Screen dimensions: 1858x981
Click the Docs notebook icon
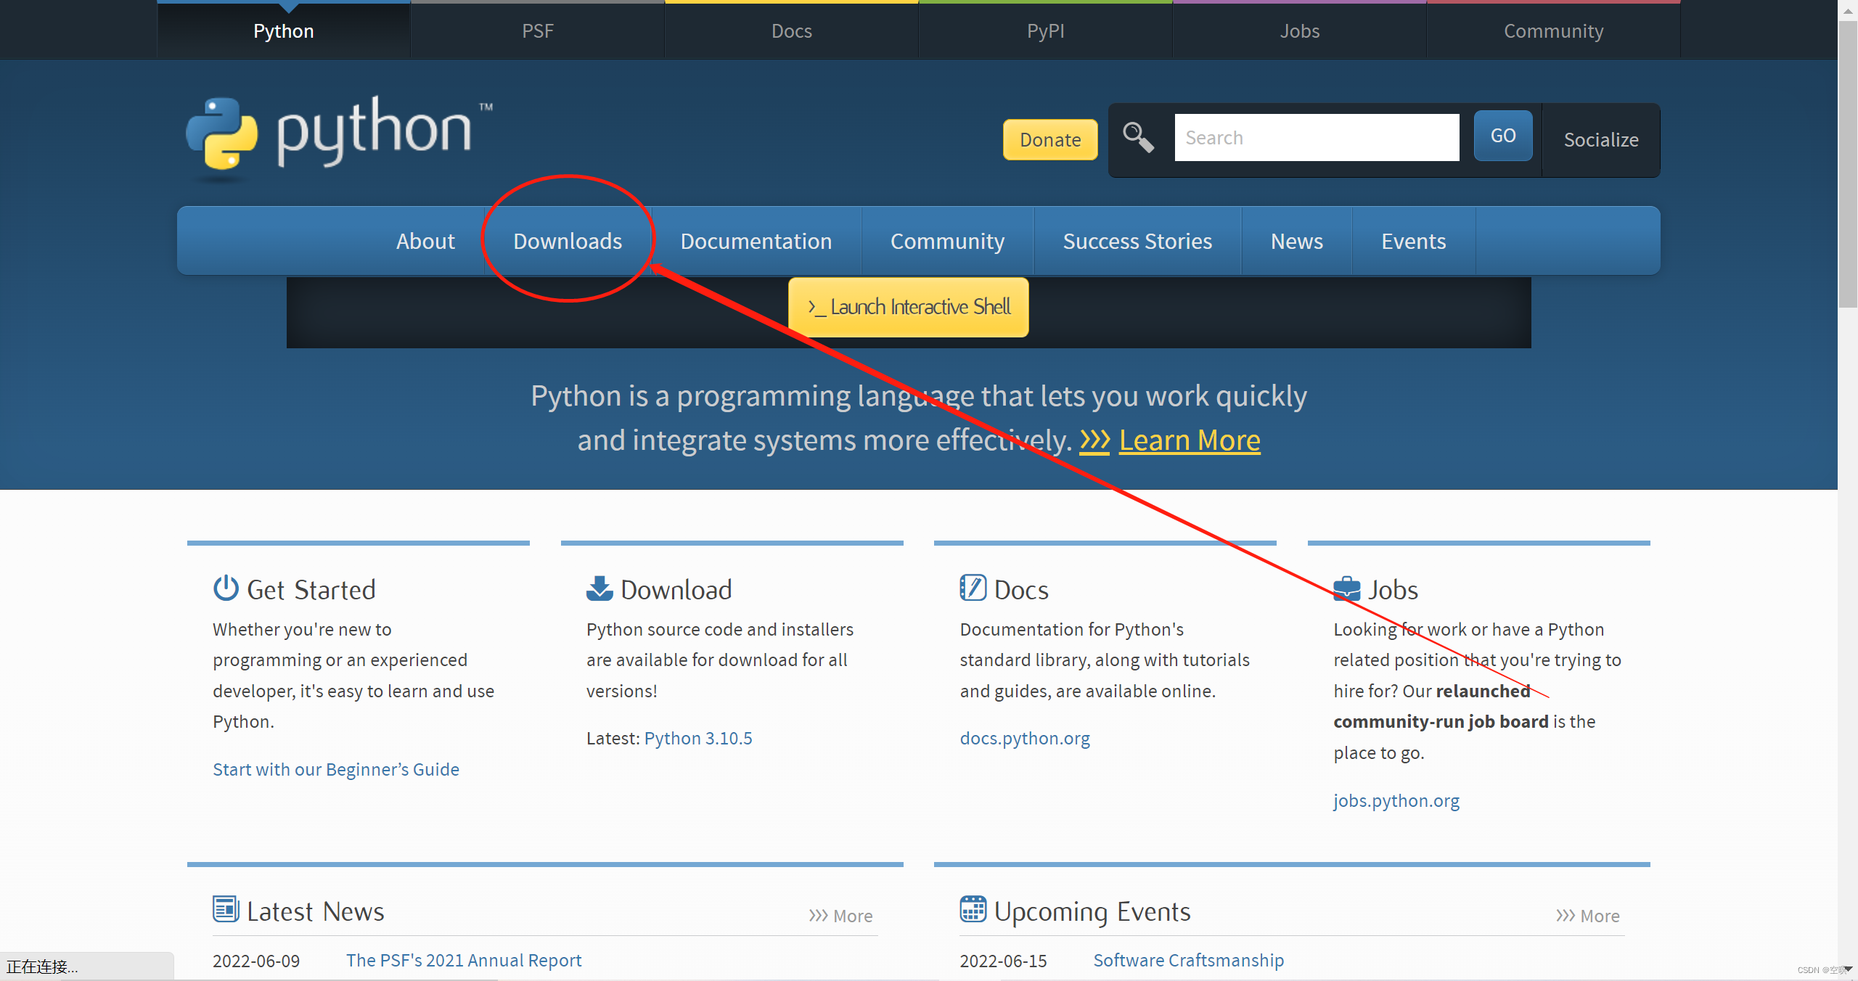tap(973, 588)
